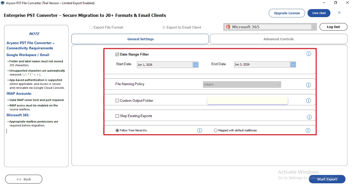This screenshot has height=189, width=354.
Task: Click the Microsoft 365: heading in notes
Action: [18, 115]
